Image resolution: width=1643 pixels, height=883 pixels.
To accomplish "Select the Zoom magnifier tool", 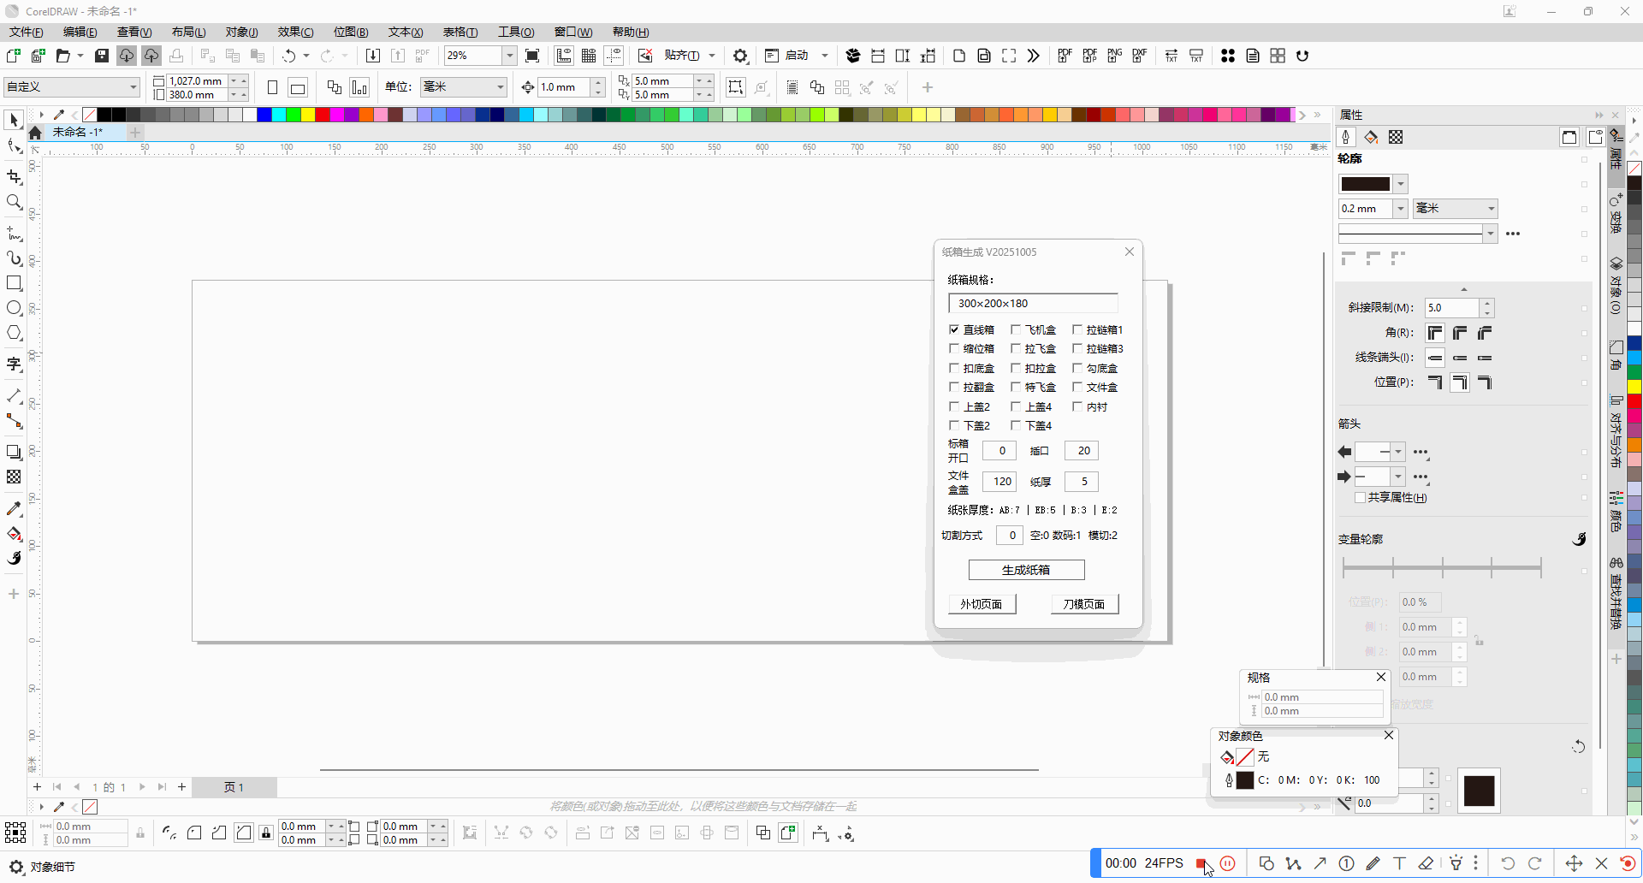I will tap(14, 203).
